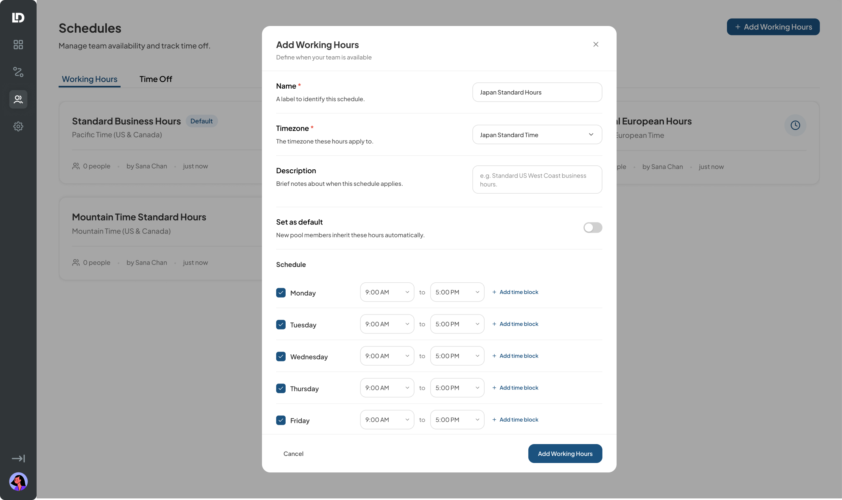842x500 pixels.
Task: Open Friday start time 9:00 AM dropdown
Action: coord(387,420)
